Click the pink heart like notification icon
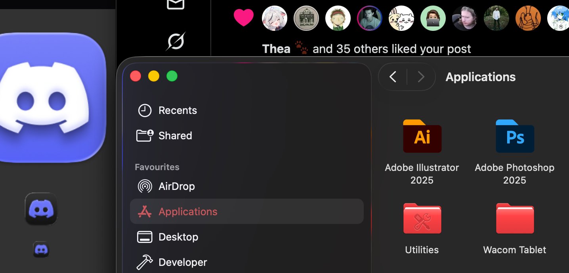 244,18
